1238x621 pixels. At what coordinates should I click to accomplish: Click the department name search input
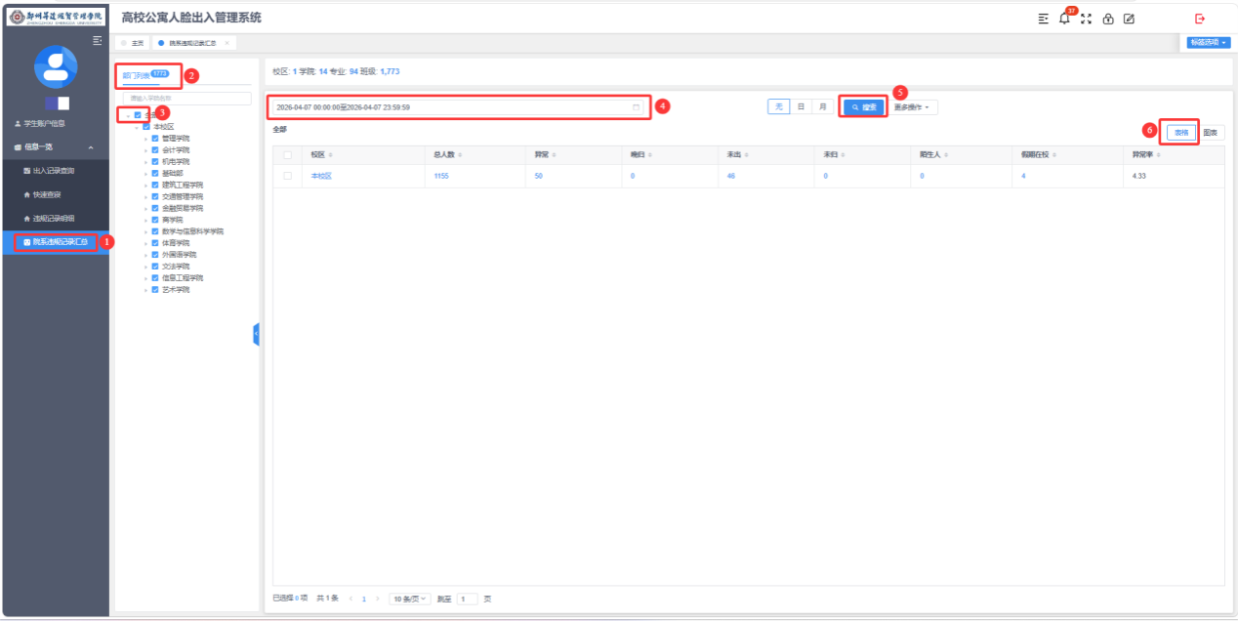[186, 99]
